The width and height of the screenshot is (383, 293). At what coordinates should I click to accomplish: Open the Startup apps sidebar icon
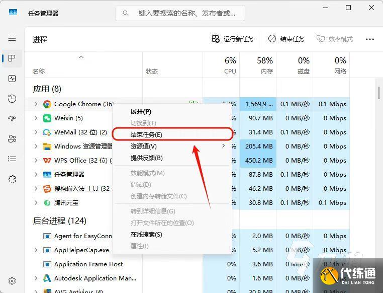[x=12, y=119]
